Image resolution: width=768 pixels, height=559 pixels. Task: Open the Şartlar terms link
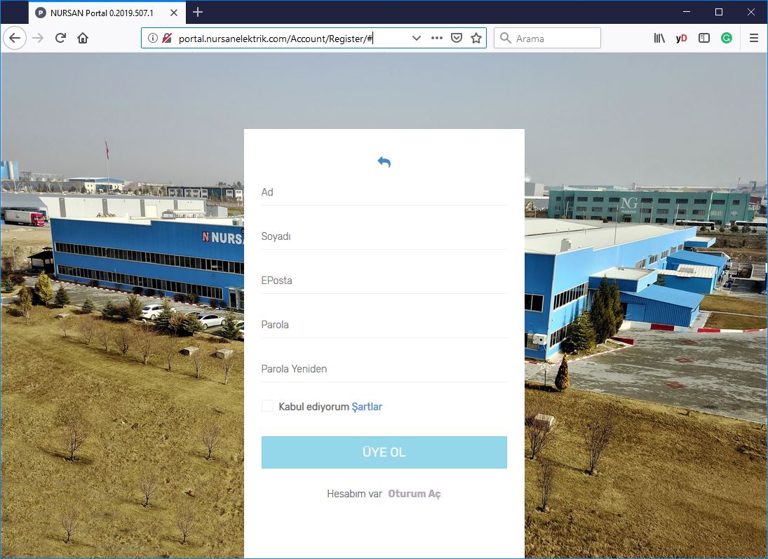coord(367,407)
